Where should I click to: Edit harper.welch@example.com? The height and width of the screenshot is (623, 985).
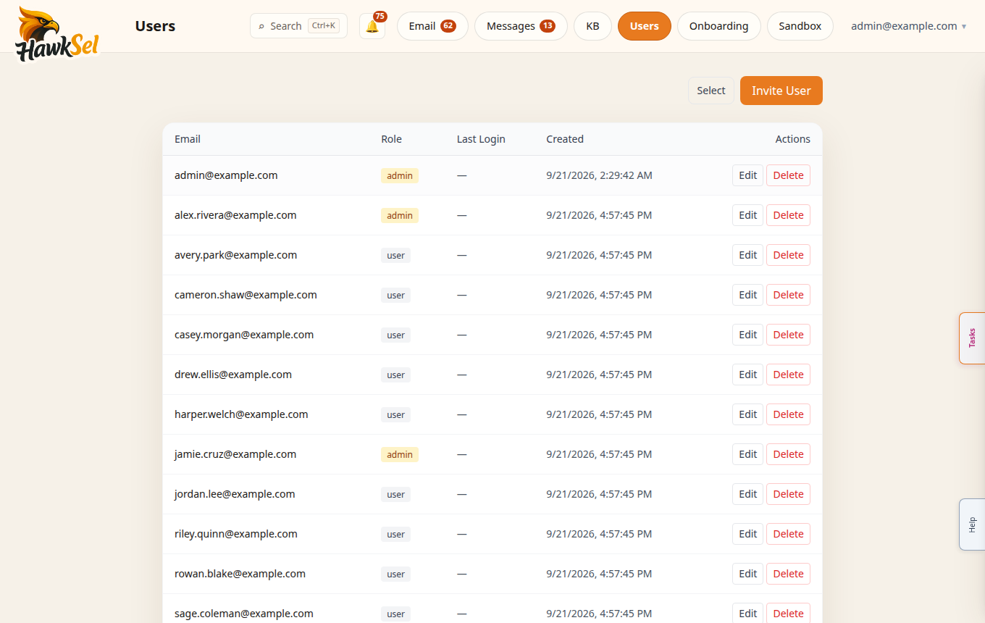pos(748,414)
